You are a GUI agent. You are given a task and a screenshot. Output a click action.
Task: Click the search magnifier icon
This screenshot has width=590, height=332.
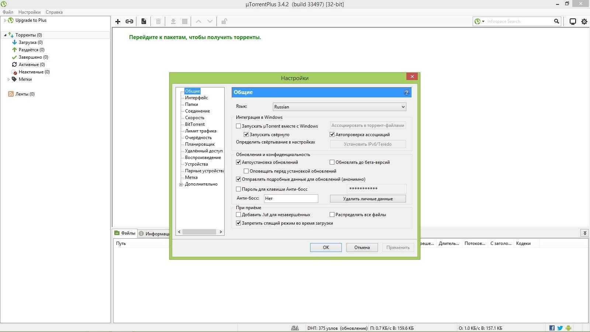556,21
